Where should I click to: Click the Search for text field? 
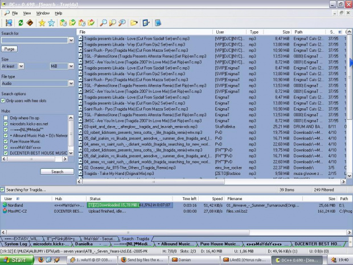(34, 40)
